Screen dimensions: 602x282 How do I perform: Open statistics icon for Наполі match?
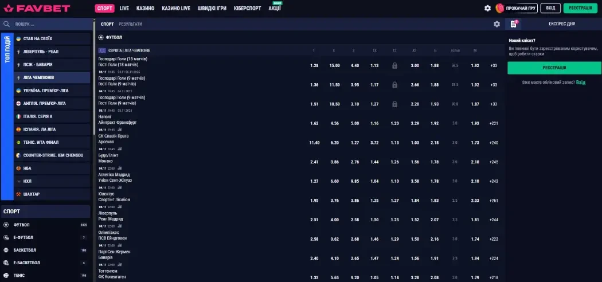click(119, 130)
